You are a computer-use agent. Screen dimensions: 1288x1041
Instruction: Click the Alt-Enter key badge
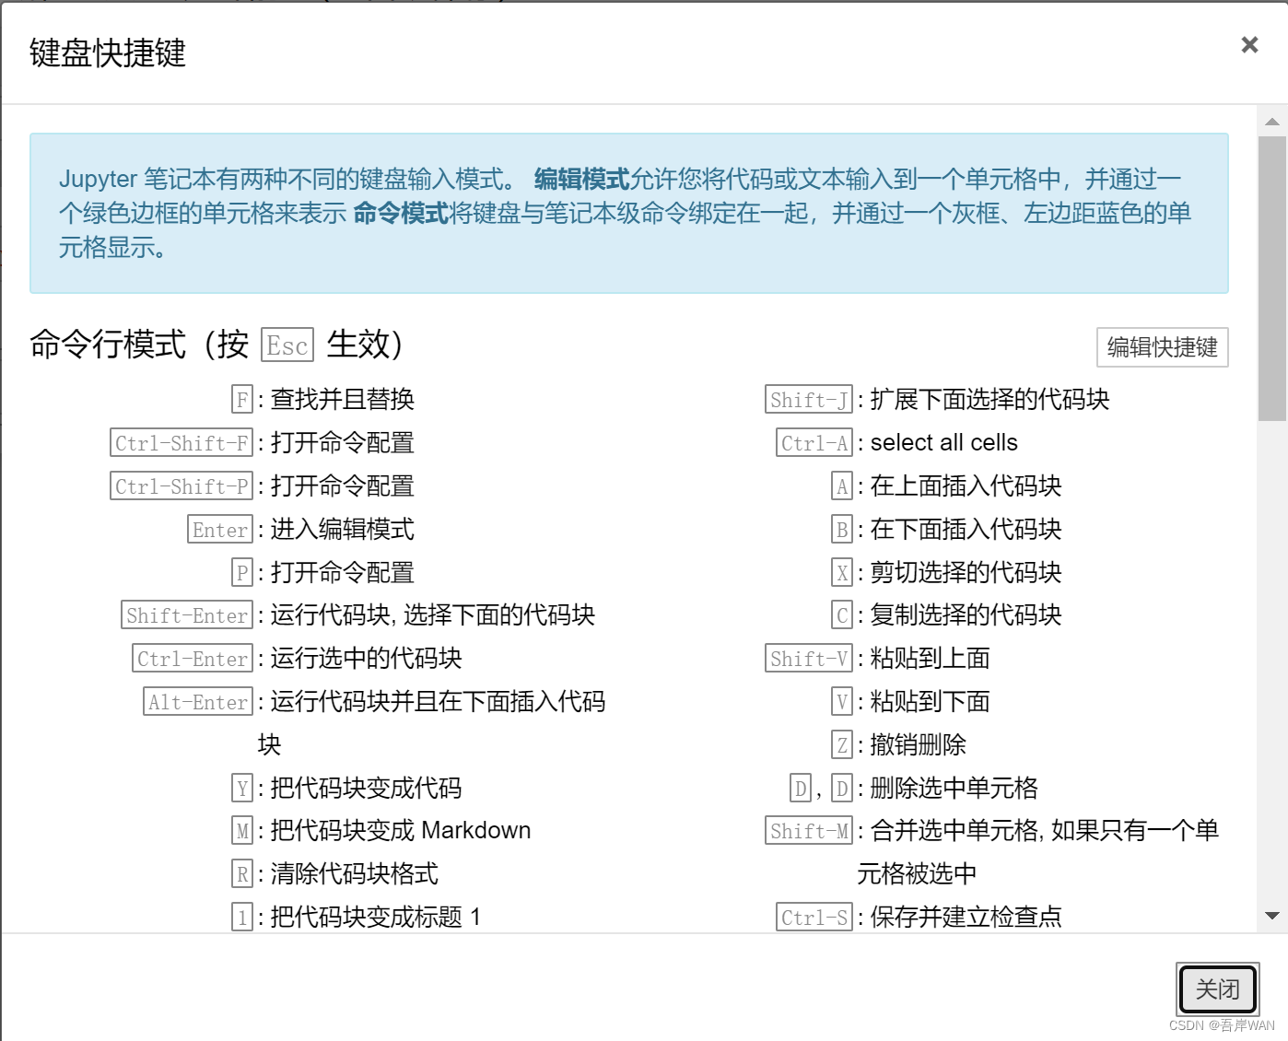pyautogui.click(x=197, y=701)
